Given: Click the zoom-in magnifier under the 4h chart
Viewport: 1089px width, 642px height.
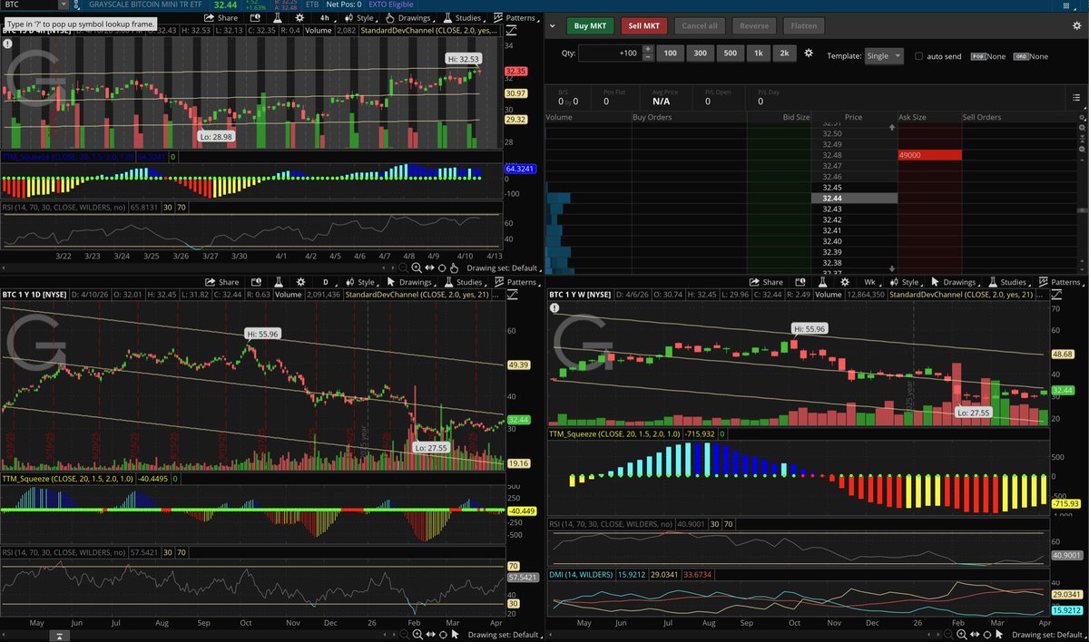Looking at the screenshot, I should coord(416,267).
